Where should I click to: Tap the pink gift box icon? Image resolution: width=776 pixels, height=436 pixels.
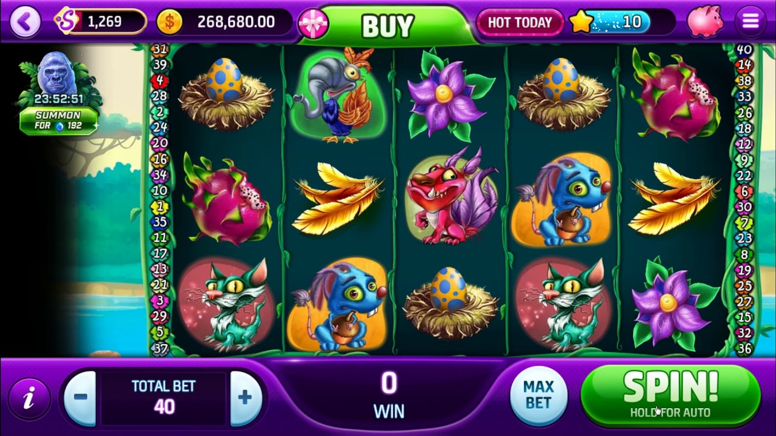pyautogui.click(x=313, y=23)
